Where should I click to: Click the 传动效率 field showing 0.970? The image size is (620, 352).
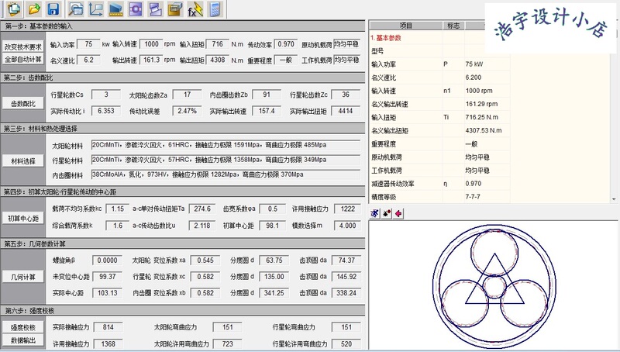[x=285, y=44]
